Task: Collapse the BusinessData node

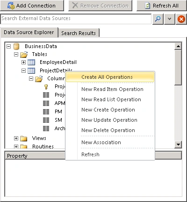Action: (x=9, y=46)
